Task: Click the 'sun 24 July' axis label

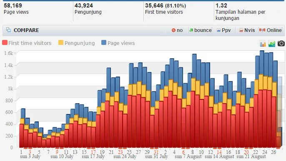Action: pos(125,156)
